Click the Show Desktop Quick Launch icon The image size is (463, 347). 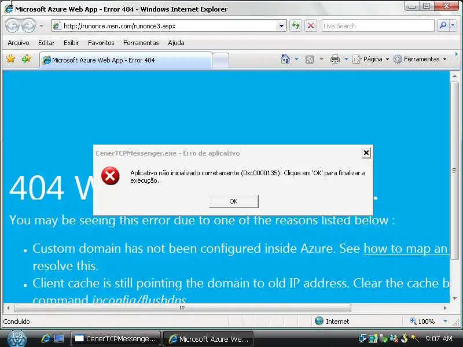59,339
